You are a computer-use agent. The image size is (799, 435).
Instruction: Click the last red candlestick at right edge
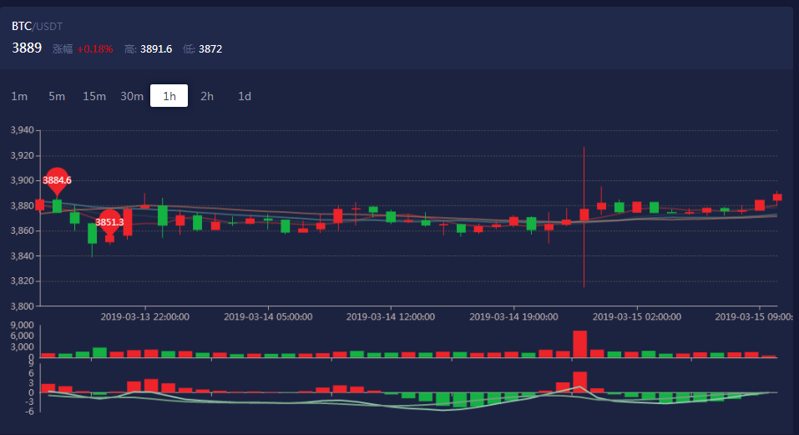[777, 197]
